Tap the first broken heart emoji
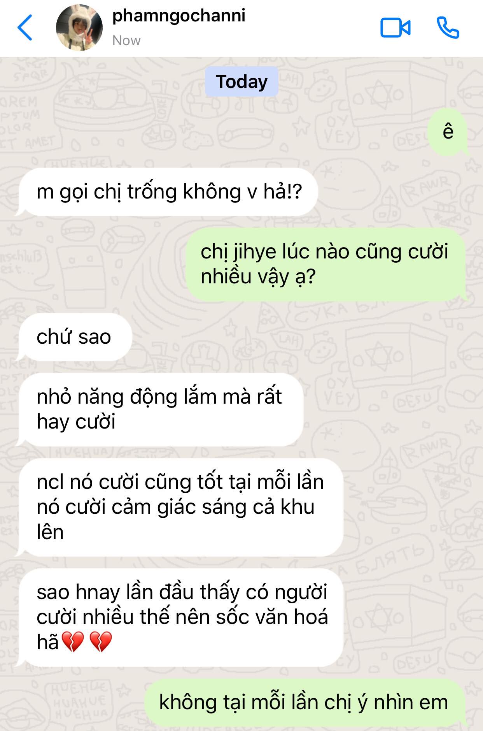This screenshot has height=731, width=483. click(x=73, y=642)
